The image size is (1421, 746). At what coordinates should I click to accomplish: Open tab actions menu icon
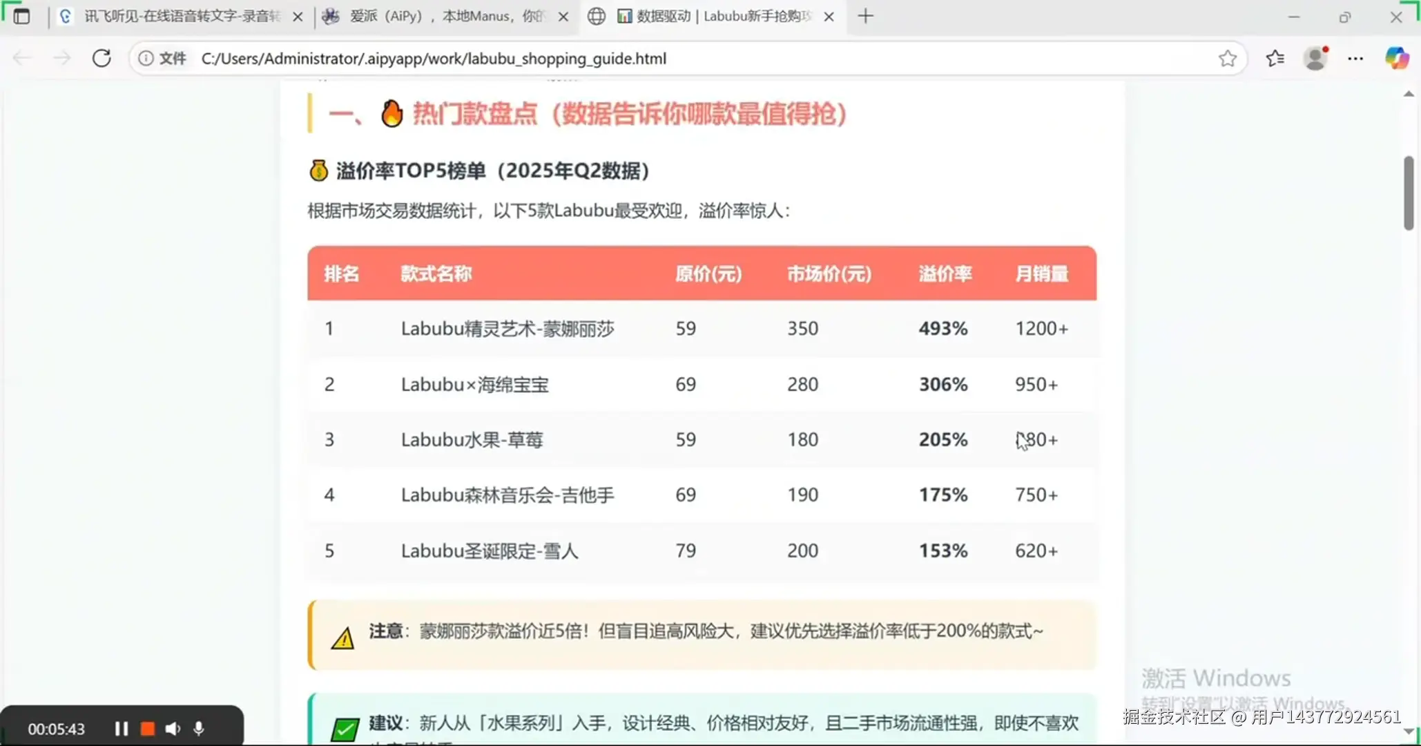click(x=21, y=16)
